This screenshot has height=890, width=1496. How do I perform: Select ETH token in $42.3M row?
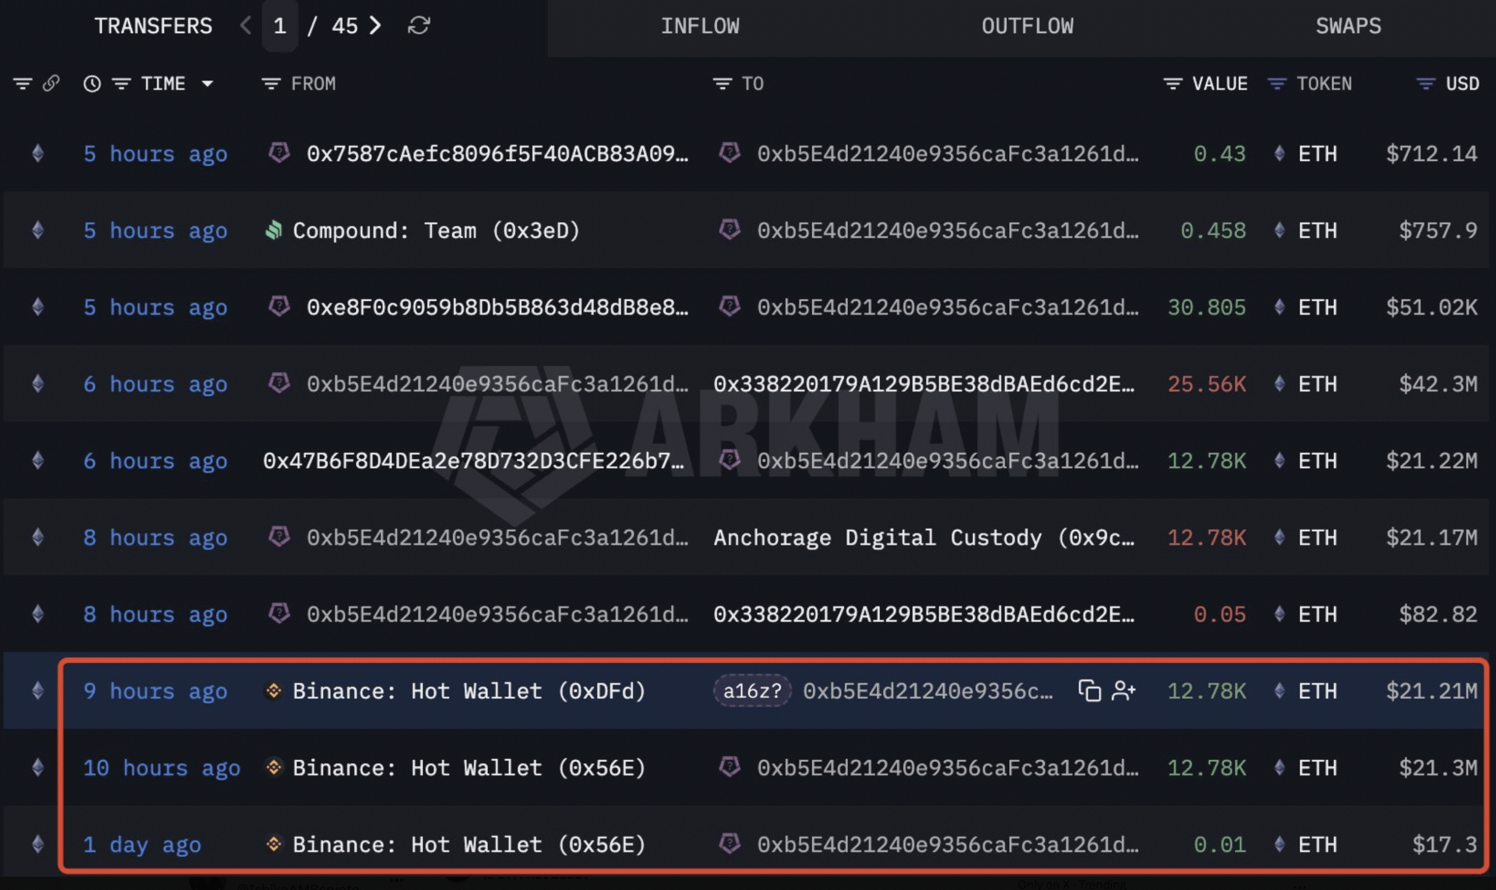1317,384
